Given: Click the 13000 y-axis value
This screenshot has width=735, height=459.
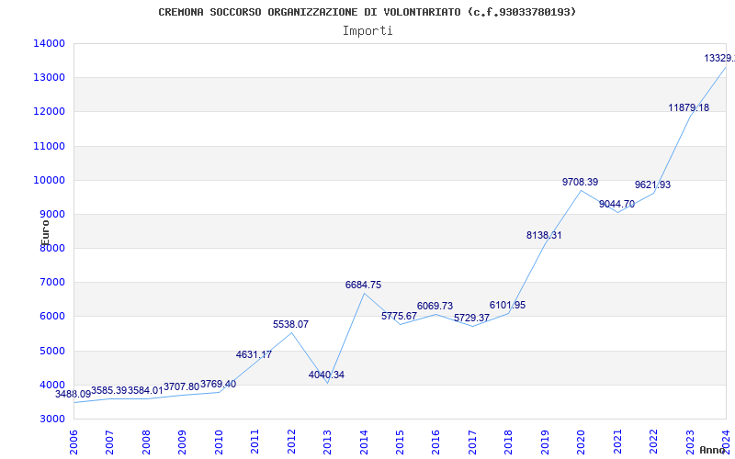Looking at the screenshot, I should [x=49, y=77].
